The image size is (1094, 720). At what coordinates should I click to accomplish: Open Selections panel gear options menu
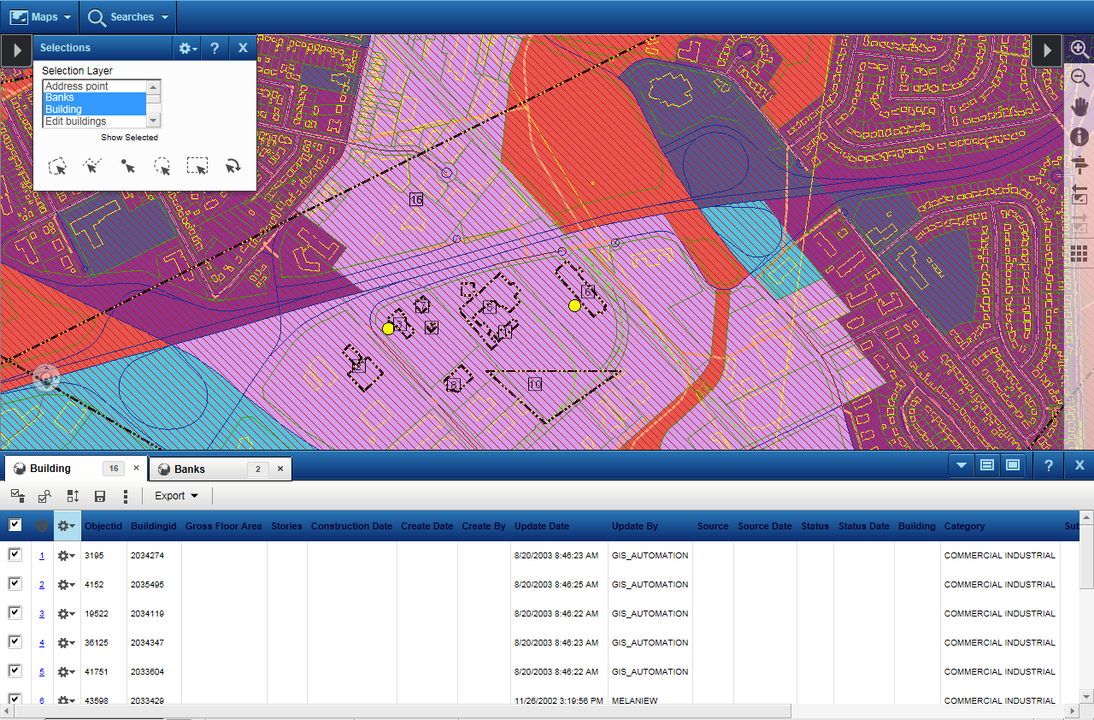tap(187, 48)
